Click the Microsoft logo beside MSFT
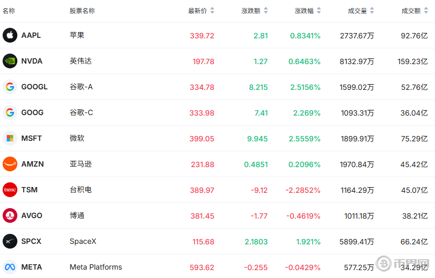This screenshot has width=435, height=278. pyautogui.click(x=10, y=138)
